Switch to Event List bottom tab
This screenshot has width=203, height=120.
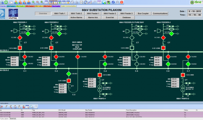(x=13, y=119)
